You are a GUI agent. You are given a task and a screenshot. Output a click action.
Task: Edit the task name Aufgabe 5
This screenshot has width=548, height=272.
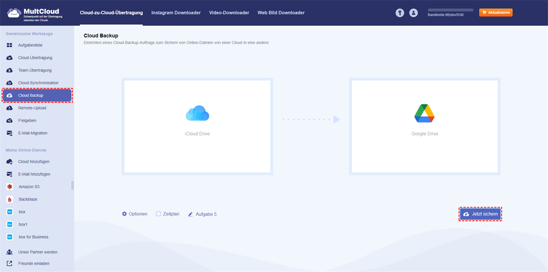click(206, 214)
